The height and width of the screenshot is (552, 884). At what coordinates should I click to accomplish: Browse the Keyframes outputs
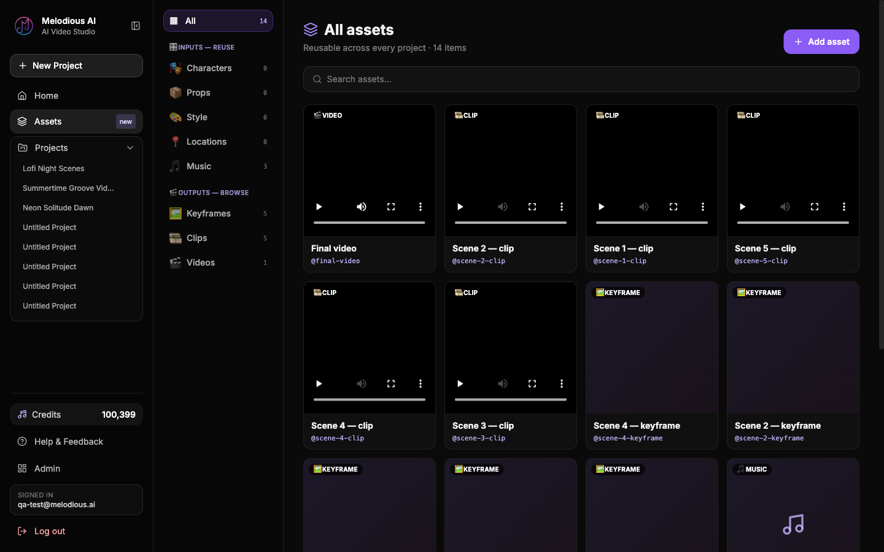[x=218, y=213]
